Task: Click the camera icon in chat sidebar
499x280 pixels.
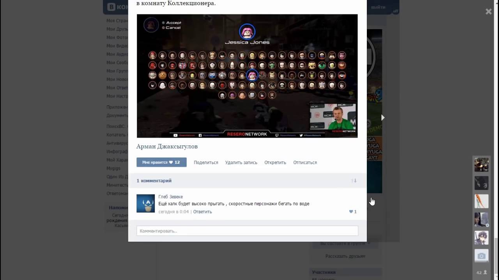Action: 481,256
